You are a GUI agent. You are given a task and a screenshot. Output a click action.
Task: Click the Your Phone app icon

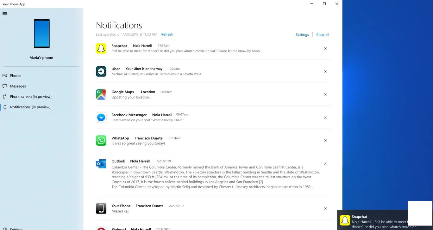pyautogui.click(x=101, y=209)
